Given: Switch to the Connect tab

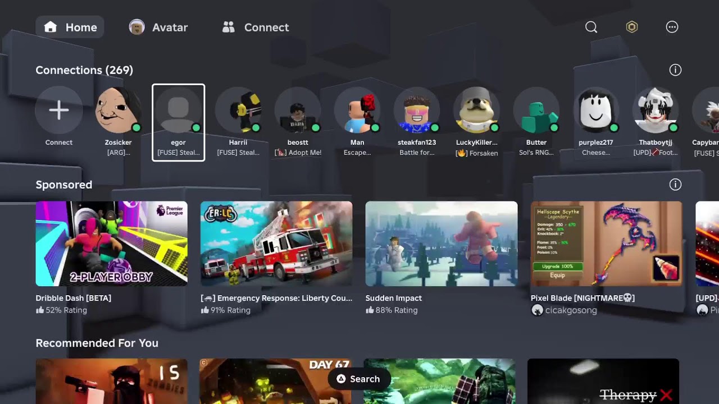Looking at the screenshot, I should pos(256,27).
